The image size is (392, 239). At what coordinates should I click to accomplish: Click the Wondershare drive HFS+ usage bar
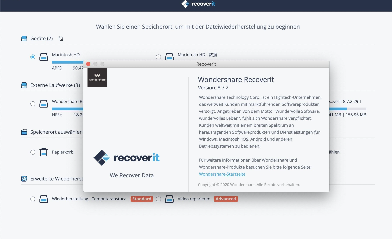pyautogui.click(x=68, y=109)
